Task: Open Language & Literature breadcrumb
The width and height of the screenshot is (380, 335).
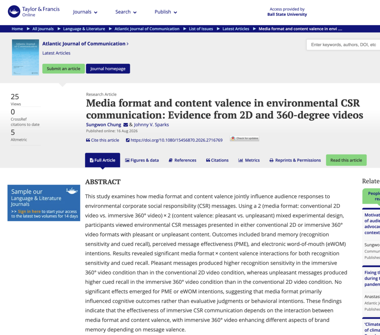Action: click(84, 29)
